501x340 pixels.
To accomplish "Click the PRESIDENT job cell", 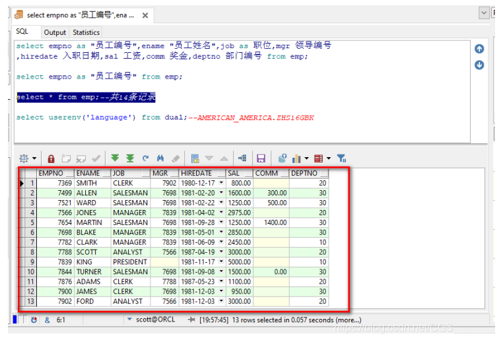I will (x=131, y=262).
